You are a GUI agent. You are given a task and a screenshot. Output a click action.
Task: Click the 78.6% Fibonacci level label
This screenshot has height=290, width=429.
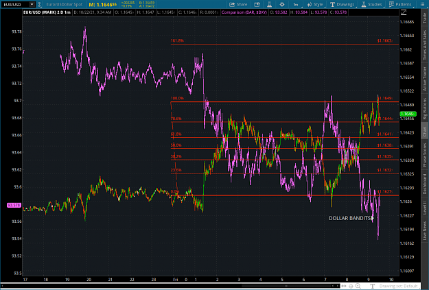pos(176,119)
